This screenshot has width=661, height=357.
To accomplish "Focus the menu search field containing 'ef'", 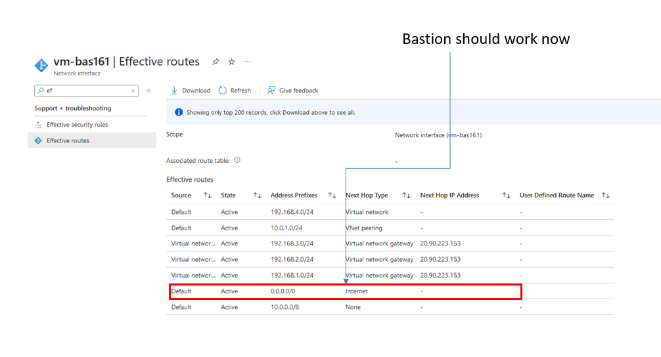I will tap(87, 91).
